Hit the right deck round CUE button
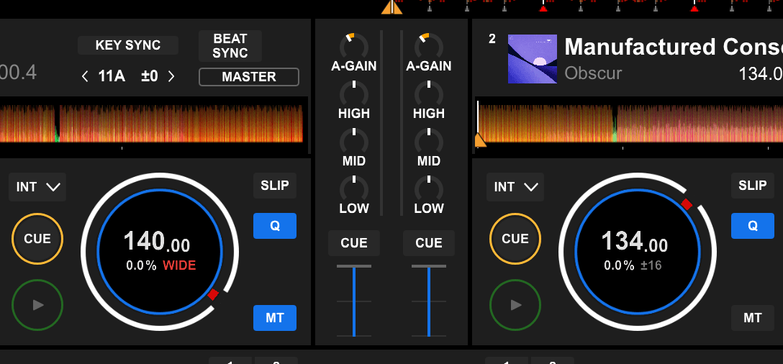783x364 pixels. click(x=515, y=239)
